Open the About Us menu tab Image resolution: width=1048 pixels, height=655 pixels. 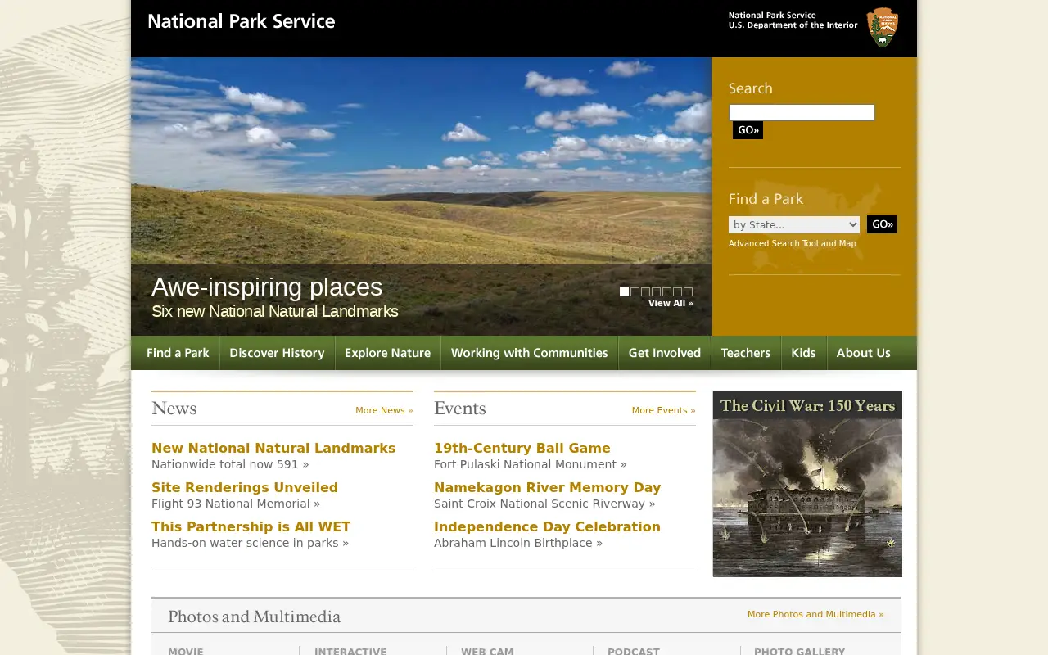coord(863,353)
